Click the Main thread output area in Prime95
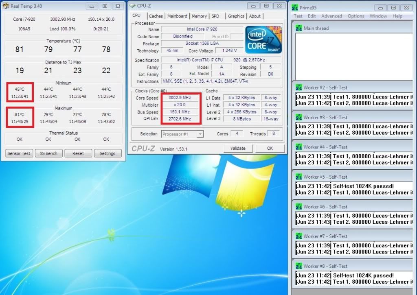This screenshot has width=417, height=295. pos(354,57)
